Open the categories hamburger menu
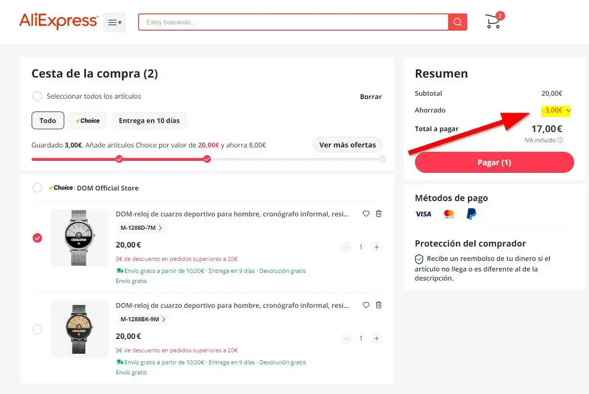 115,23
